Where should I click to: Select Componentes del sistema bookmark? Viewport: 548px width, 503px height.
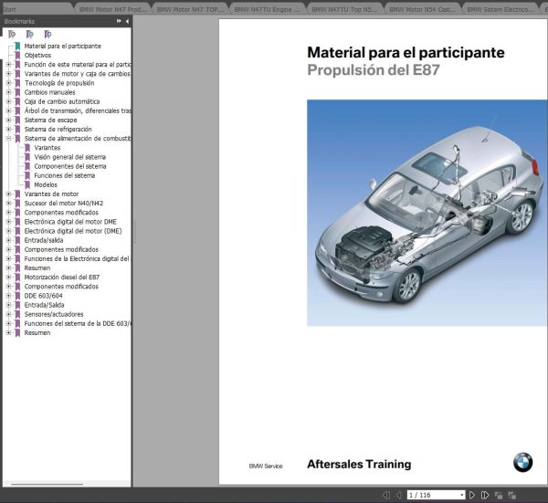(x=70, y=166)
